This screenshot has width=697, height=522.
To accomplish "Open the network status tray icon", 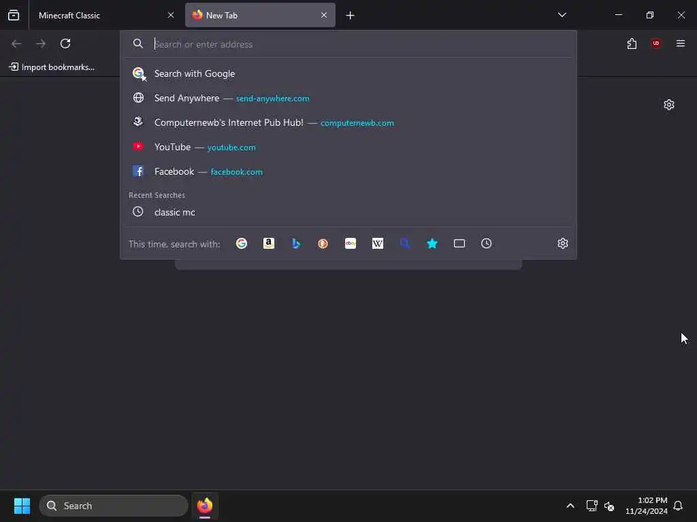I will [x=591, y=506].
